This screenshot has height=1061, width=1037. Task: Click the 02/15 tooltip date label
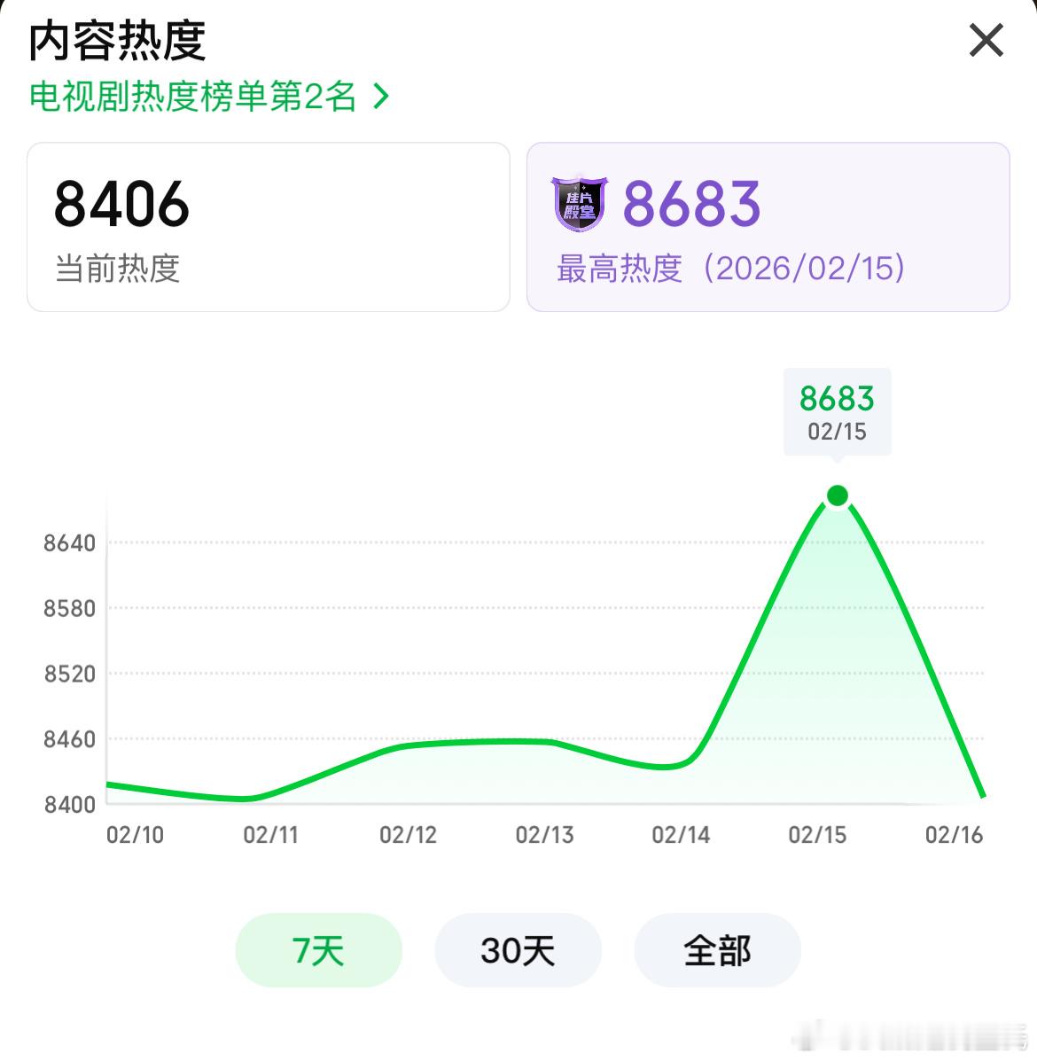[x=837, y=433]
